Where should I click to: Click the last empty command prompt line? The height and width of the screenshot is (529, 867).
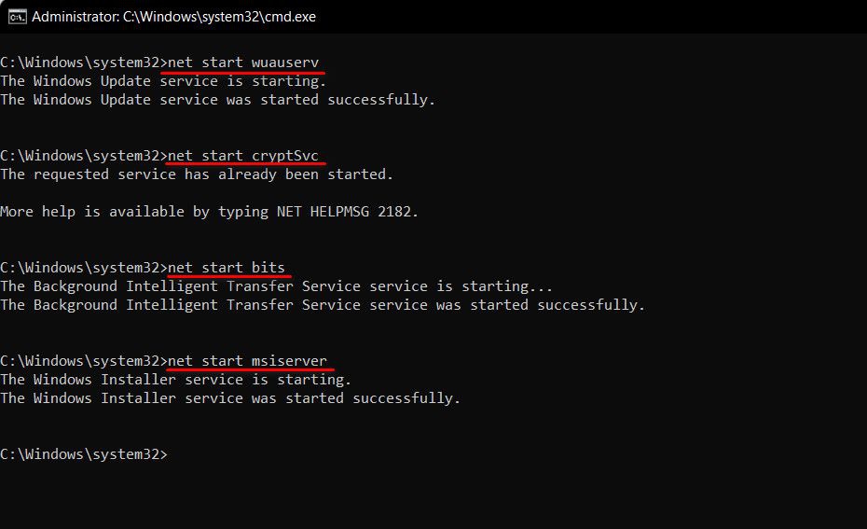[84, 454]
